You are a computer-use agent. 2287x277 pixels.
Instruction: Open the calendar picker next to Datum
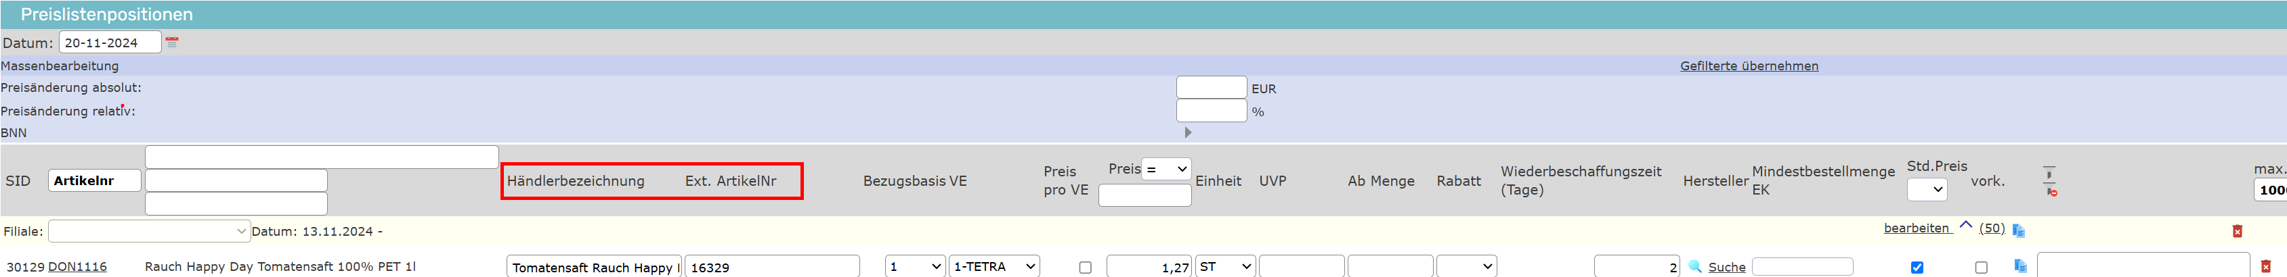[x=172, y=43]
